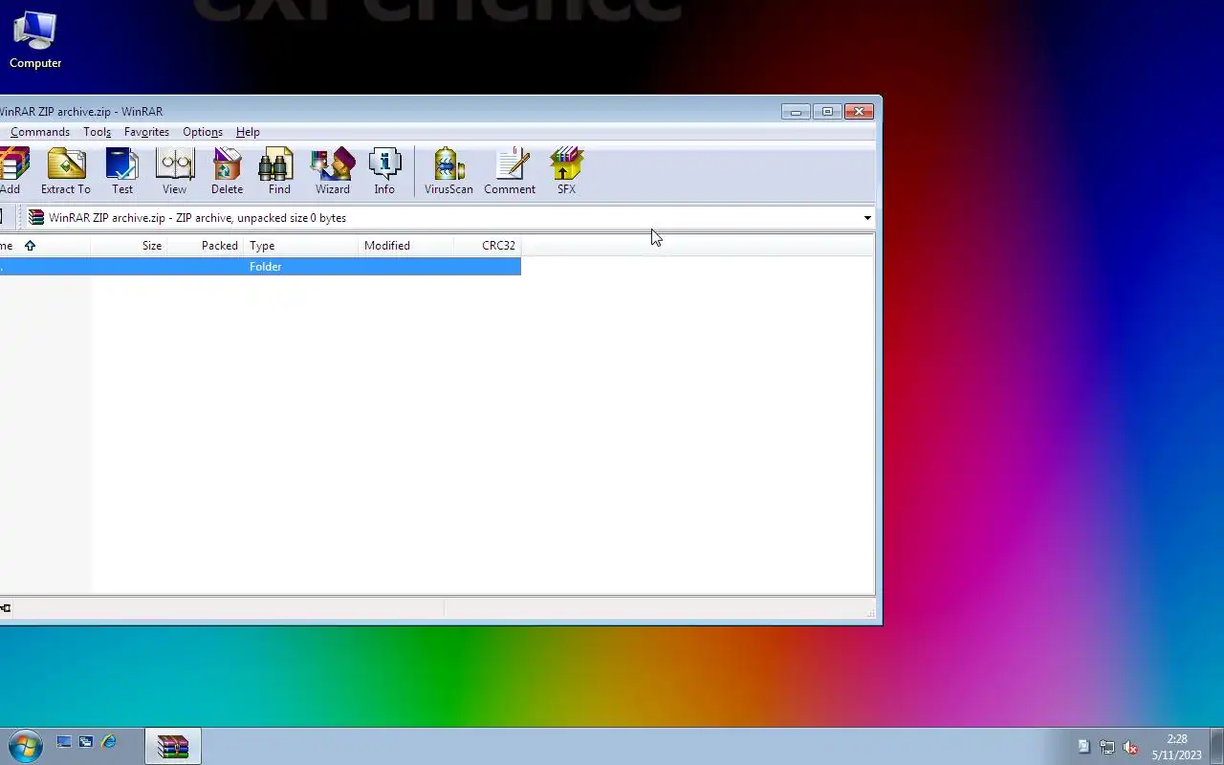Screen dimensions: 1224x765
Task: Click the show desktop quick launch icon
Action: 64,742
